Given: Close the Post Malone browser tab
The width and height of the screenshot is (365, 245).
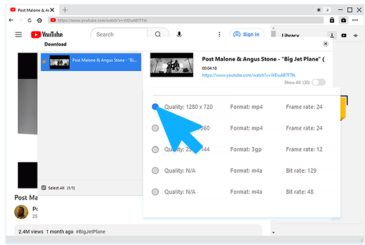Looking at the screenshot, I should coord(52,10).
